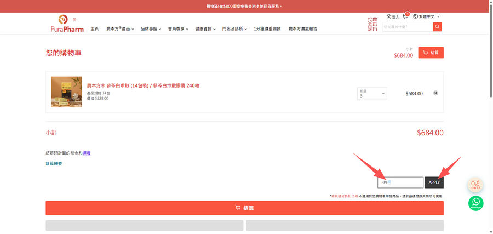Open the WhatsApp chat bubble

click(475, 203)
